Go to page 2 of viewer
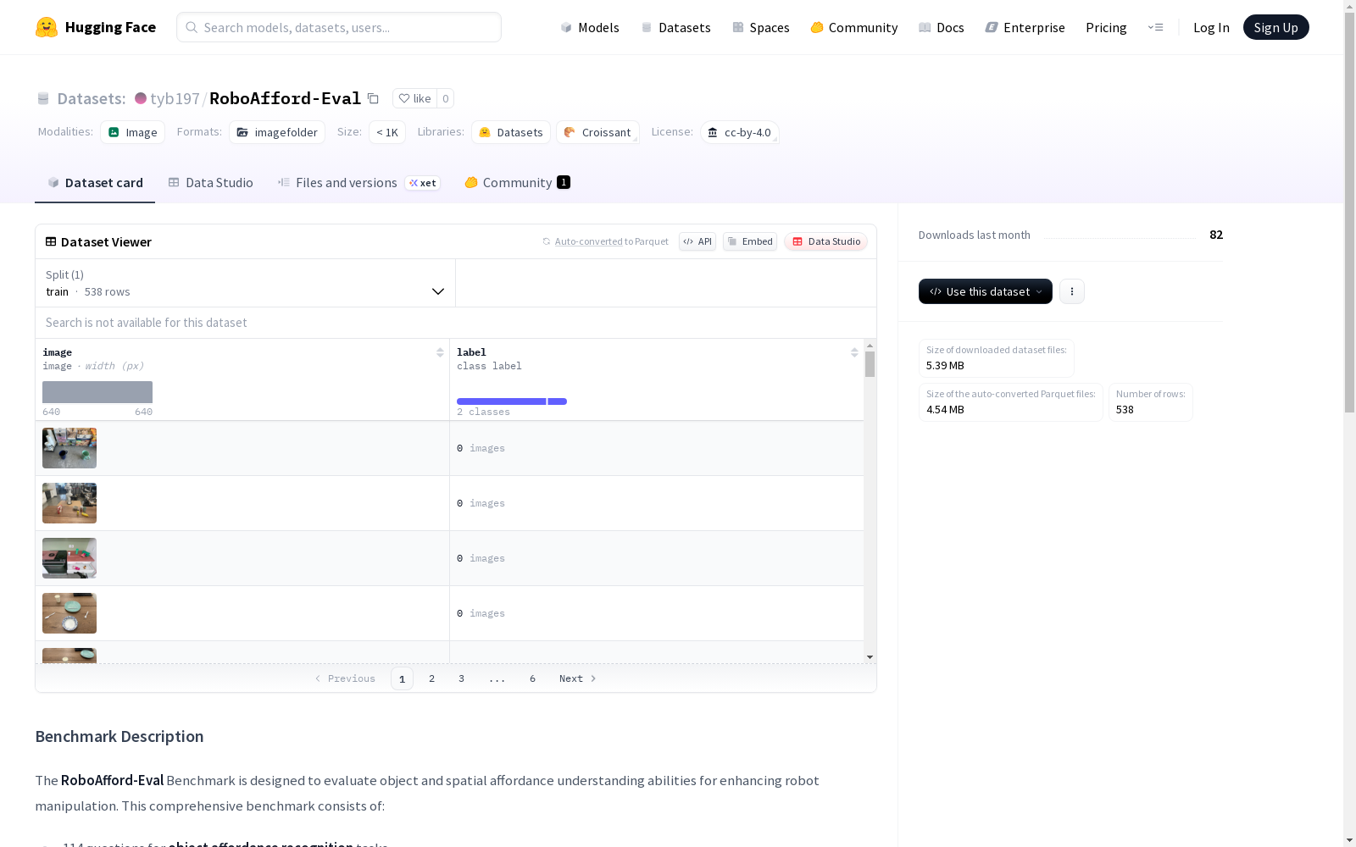The width and height of the screenshot is (1356, 847). pos(431,678)
